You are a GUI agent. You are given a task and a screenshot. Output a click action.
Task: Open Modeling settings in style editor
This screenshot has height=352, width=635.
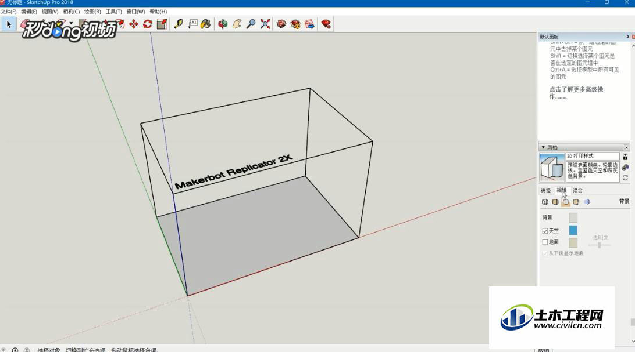click(x=586, y=202)
